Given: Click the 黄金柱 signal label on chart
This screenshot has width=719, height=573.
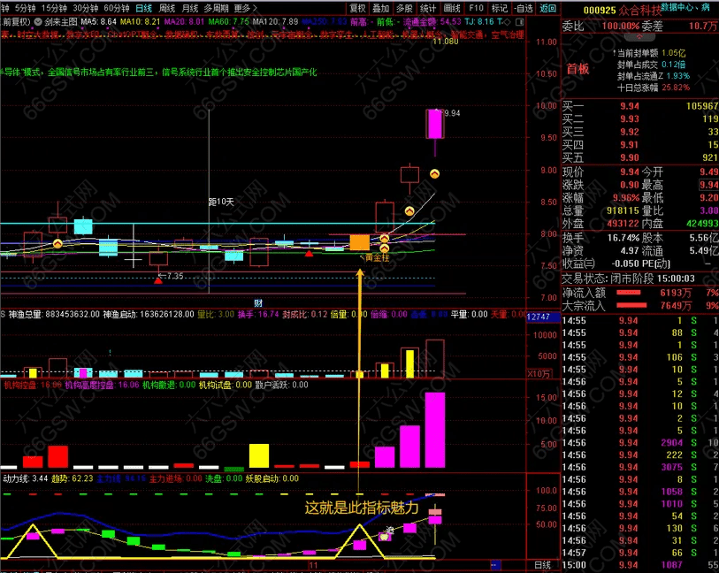Looking at the screenshot, I should point(378,258).
